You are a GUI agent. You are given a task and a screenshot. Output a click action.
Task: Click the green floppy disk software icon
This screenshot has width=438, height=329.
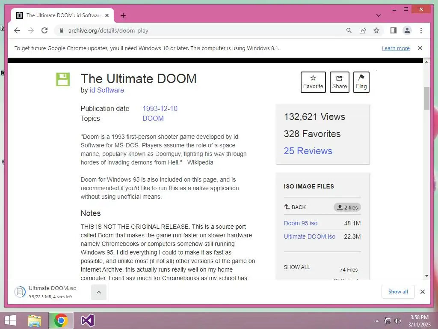tap(63, 79)
